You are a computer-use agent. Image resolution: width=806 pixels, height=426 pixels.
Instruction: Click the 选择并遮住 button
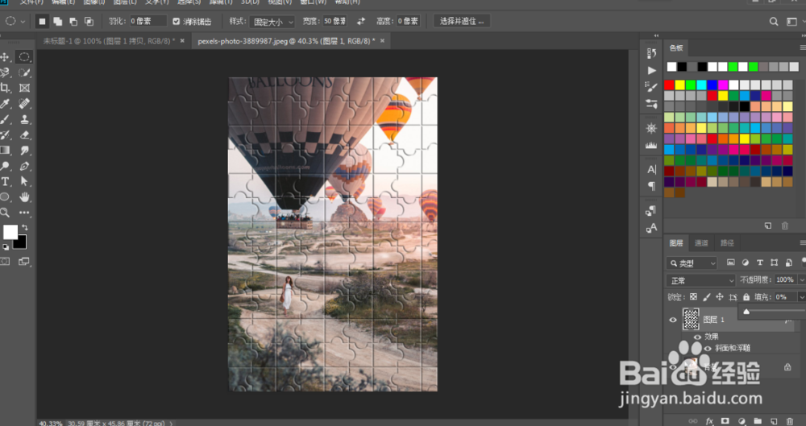pyautogui.click(x=462, y=21)
